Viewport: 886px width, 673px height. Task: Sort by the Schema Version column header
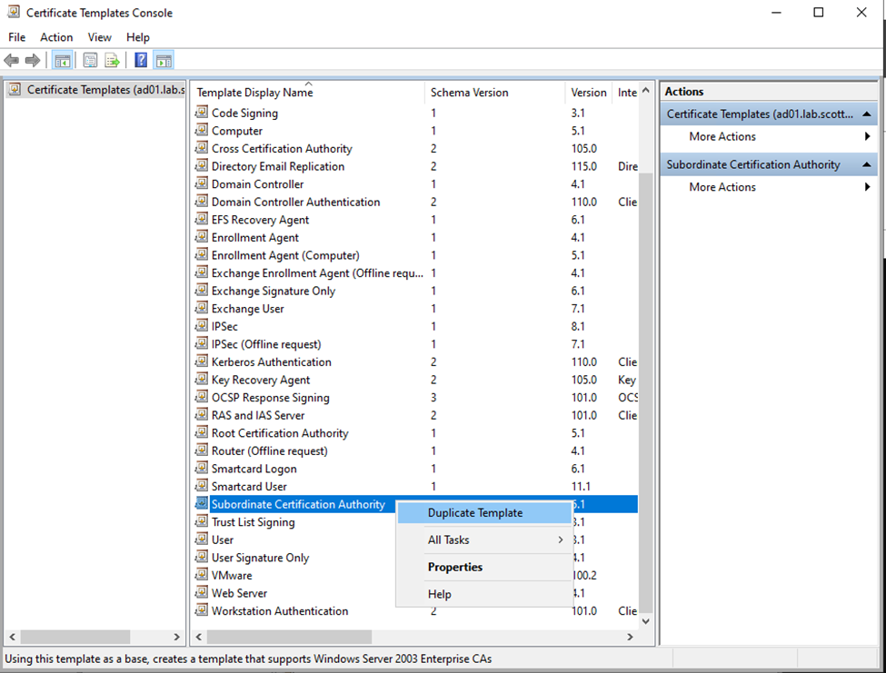470,93
